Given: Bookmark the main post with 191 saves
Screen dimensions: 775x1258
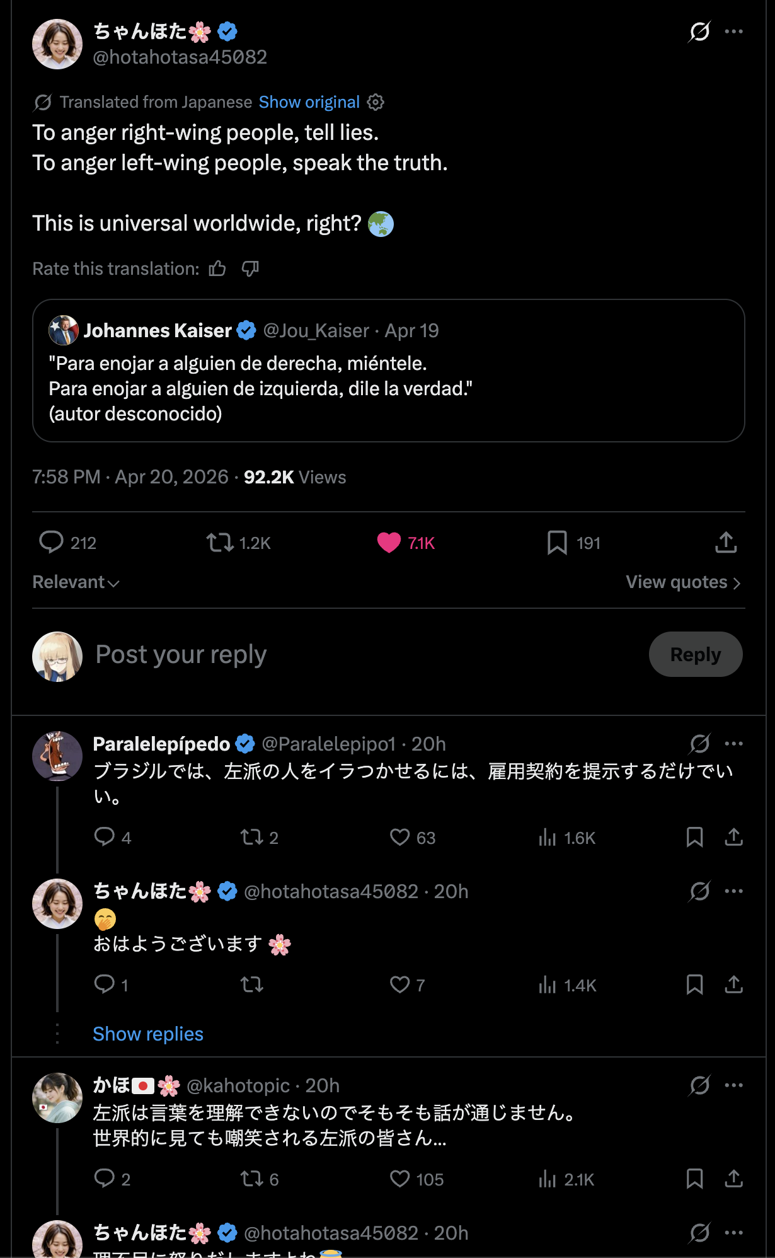Looking at the screenshot, I should (x=557, y=543).
